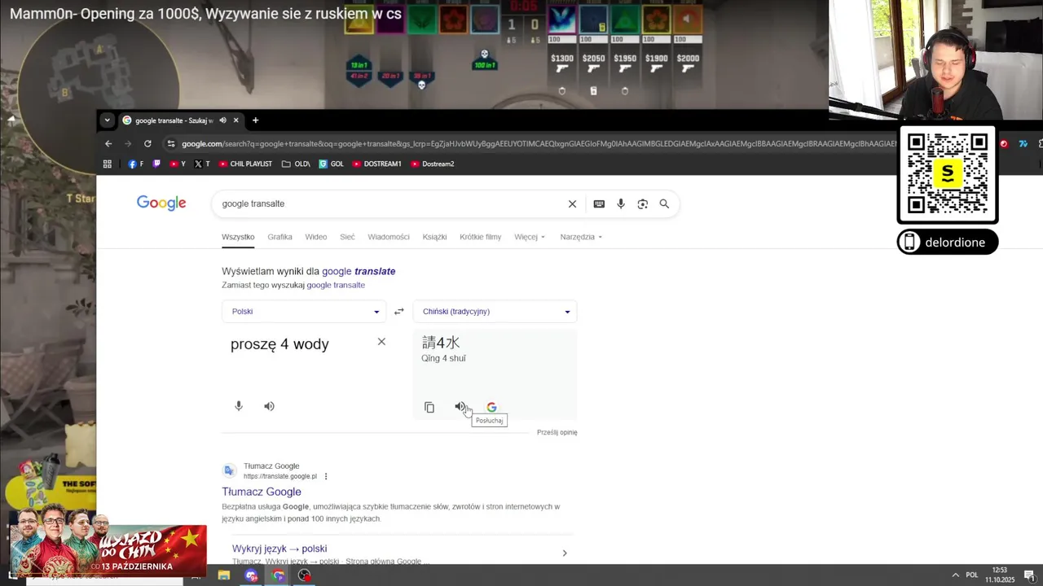The image size is (1043, 586).
Task: Switch to 'Książki' results tab
Action: pos(434,237)
